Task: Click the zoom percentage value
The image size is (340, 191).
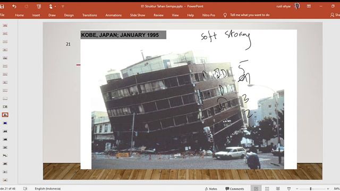Action: click(337, 189)
